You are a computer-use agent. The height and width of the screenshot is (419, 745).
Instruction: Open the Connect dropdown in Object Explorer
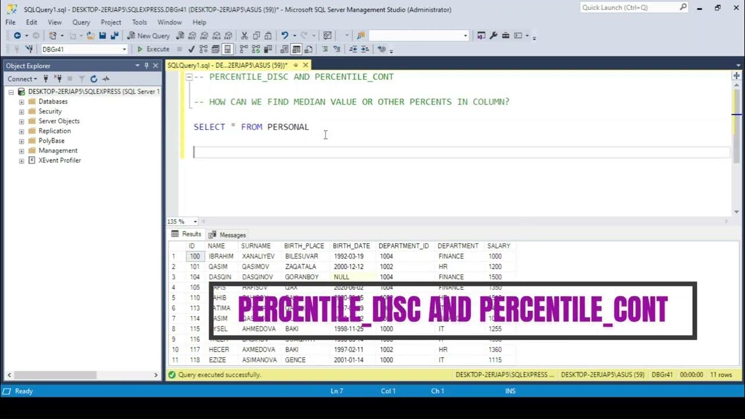[x=22, y=79]
